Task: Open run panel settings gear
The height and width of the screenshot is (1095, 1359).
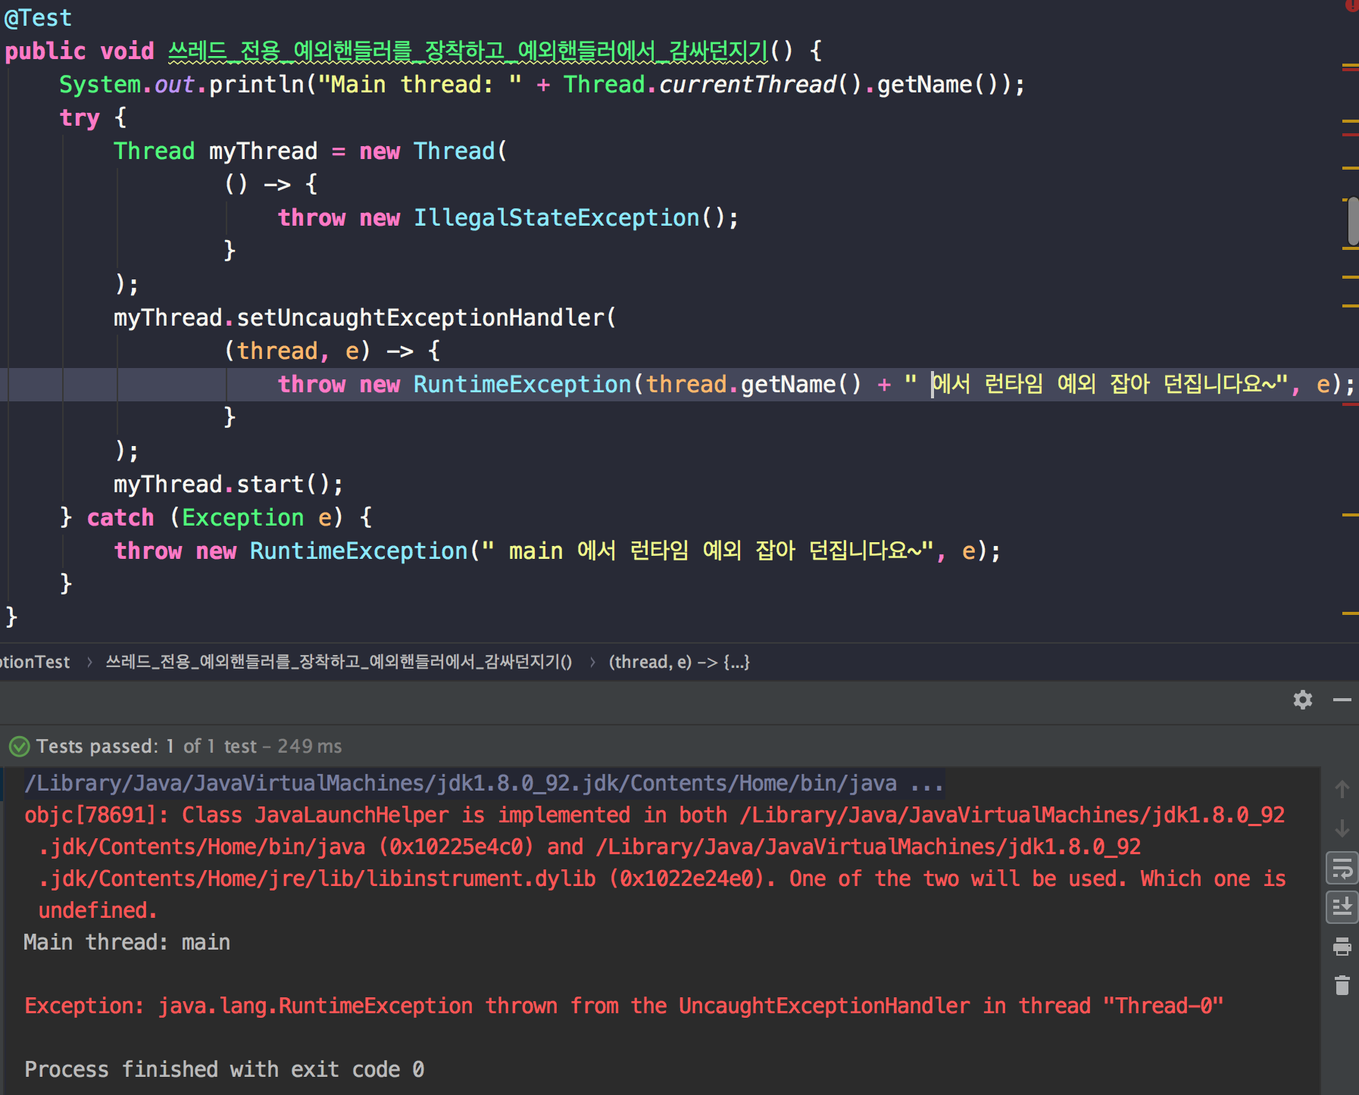Action: 1302,700
